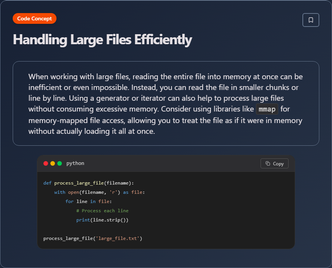
Task: Click the python language label
Action: [x=75, y=163]
